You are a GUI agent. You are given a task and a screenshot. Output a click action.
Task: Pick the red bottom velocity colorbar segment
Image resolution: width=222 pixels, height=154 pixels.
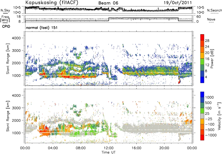pyautogui.click(x=202, y=138)
